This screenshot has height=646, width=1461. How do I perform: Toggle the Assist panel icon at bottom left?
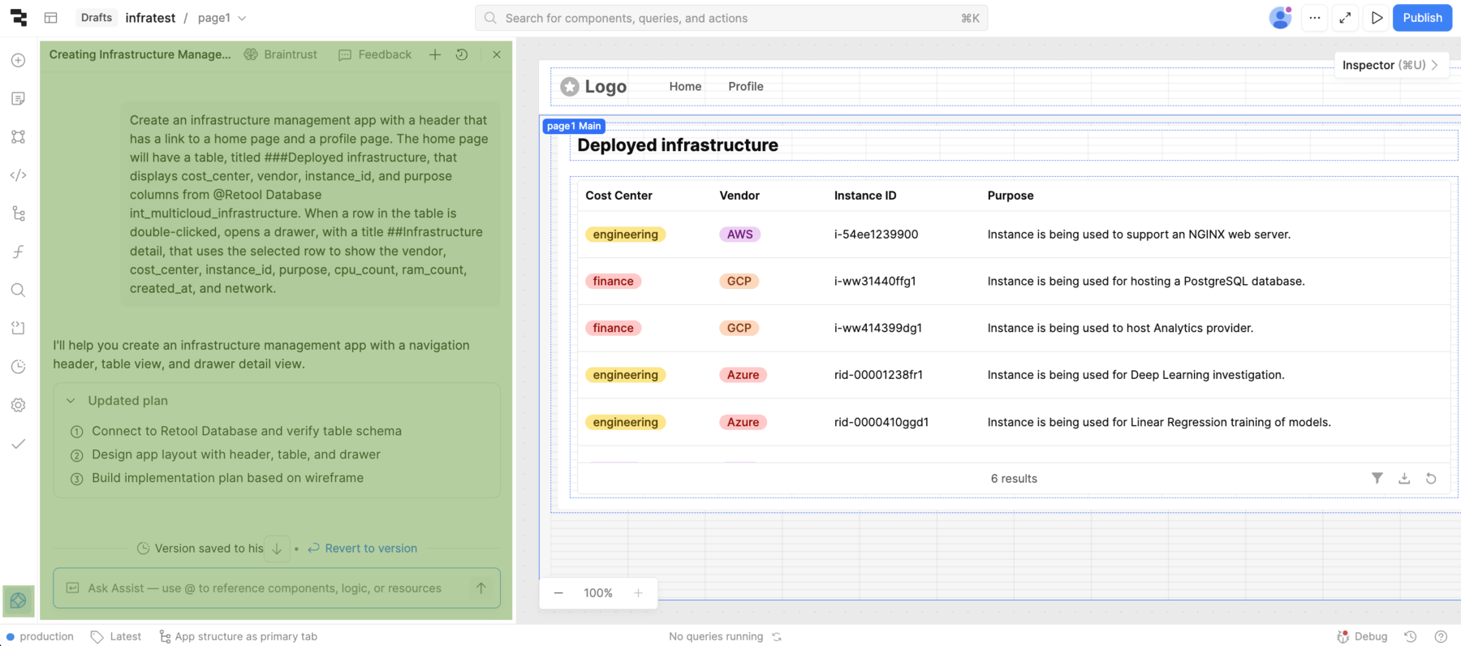point(18,601)
